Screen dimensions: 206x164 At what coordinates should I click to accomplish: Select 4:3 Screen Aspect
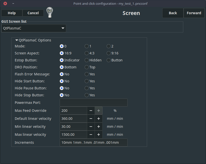pyautogui.click(x=86, y=53)
